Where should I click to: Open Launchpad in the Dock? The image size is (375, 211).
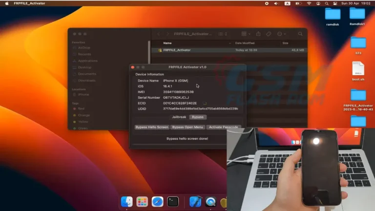pos(142,201)
